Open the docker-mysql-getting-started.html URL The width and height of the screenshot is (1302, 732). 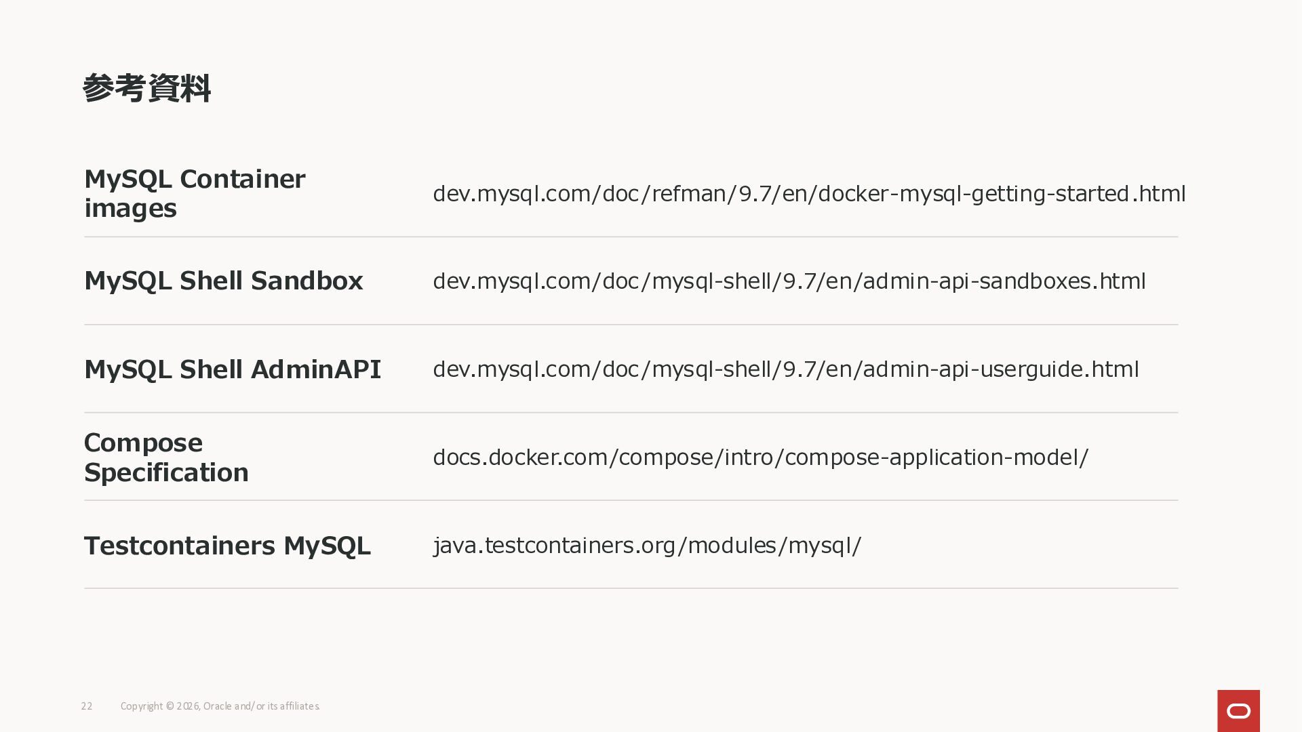coord(809,194)
